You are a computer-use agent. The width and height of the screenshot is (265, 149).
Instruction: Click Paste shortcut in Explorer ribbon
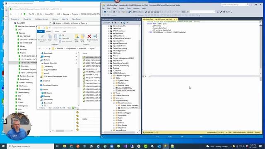click(65, 41)
